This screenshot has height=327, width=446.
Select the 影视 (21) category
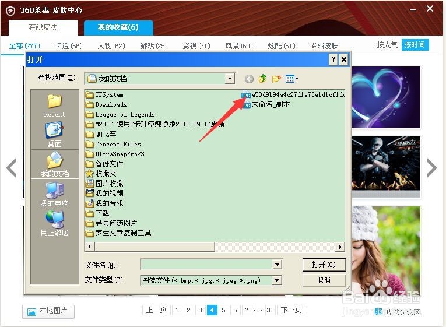click(x=196, y=46)
